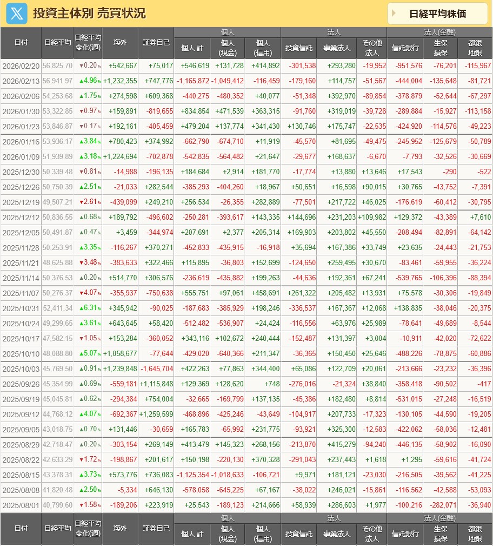Image resolution: width=493 pixels, height=546 pixels.
Task: Select the bottom 事業法人 column header
Action: (x=336, y=534)
